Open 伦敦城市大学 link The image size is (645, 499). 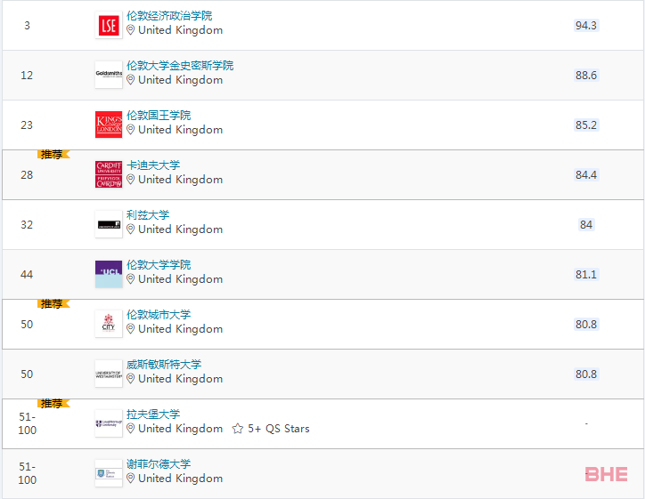coord(159,314)
